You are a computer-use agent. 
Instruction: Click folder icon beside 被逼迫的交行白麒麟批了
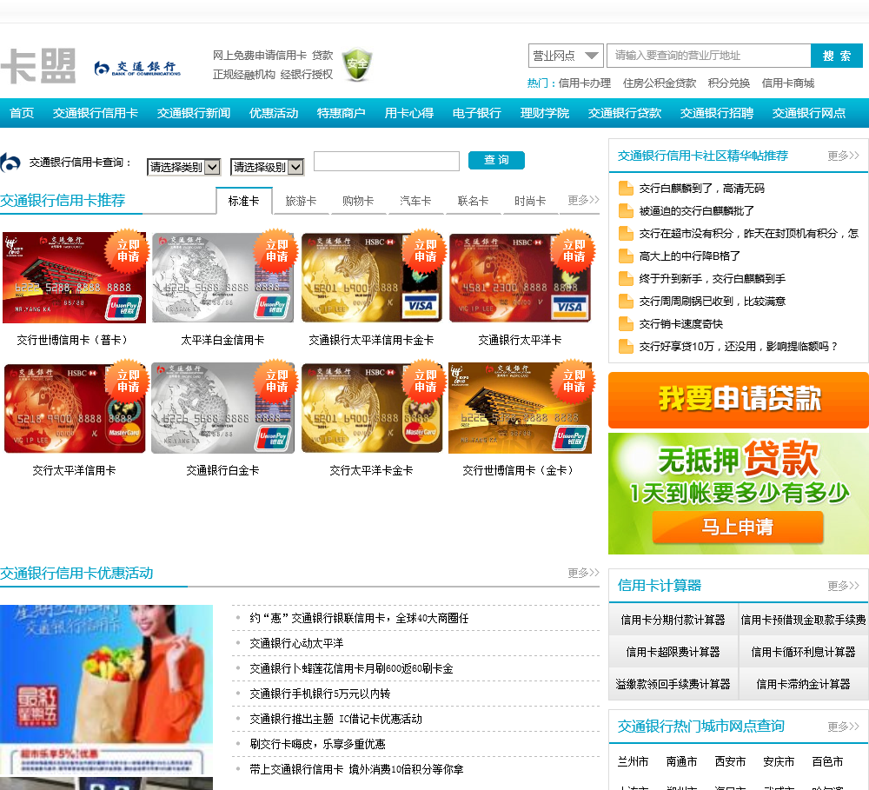[x=626, y=211]
